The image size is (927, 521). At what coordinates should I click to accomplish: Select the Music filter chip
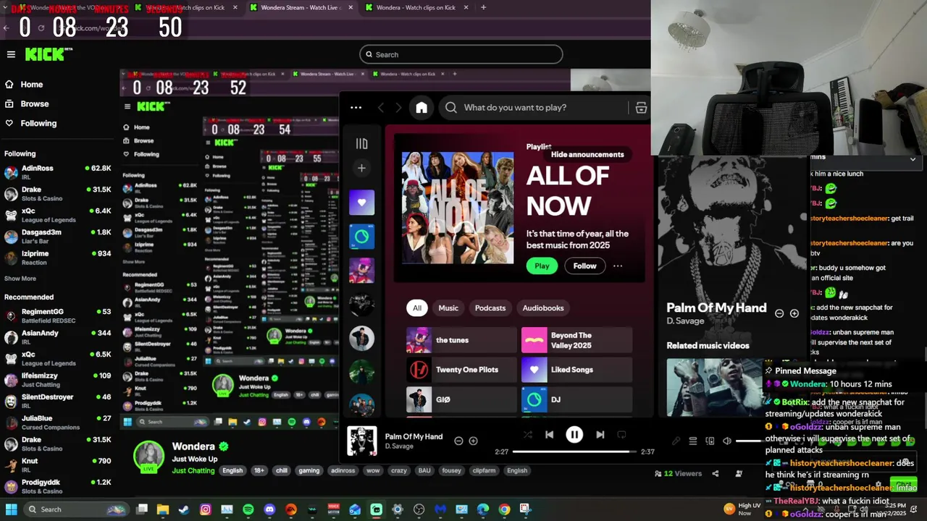point(448,308)
